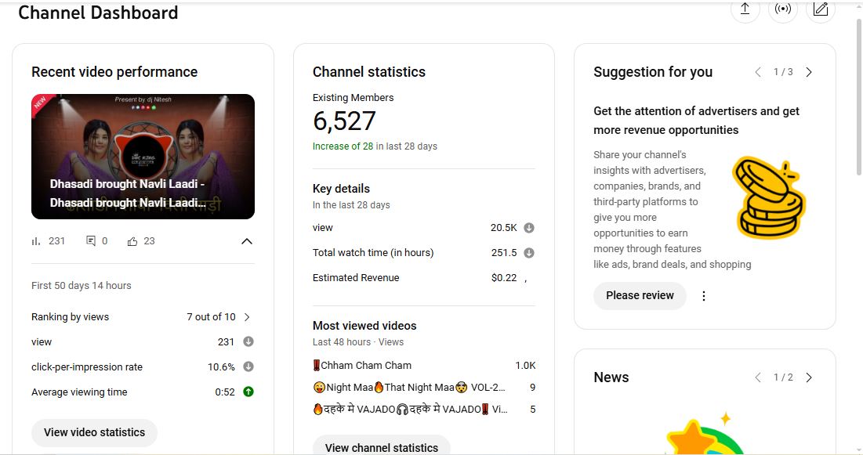Click the green up arrow beside viewing time
The image size is (863, 455).
(248, 392)
